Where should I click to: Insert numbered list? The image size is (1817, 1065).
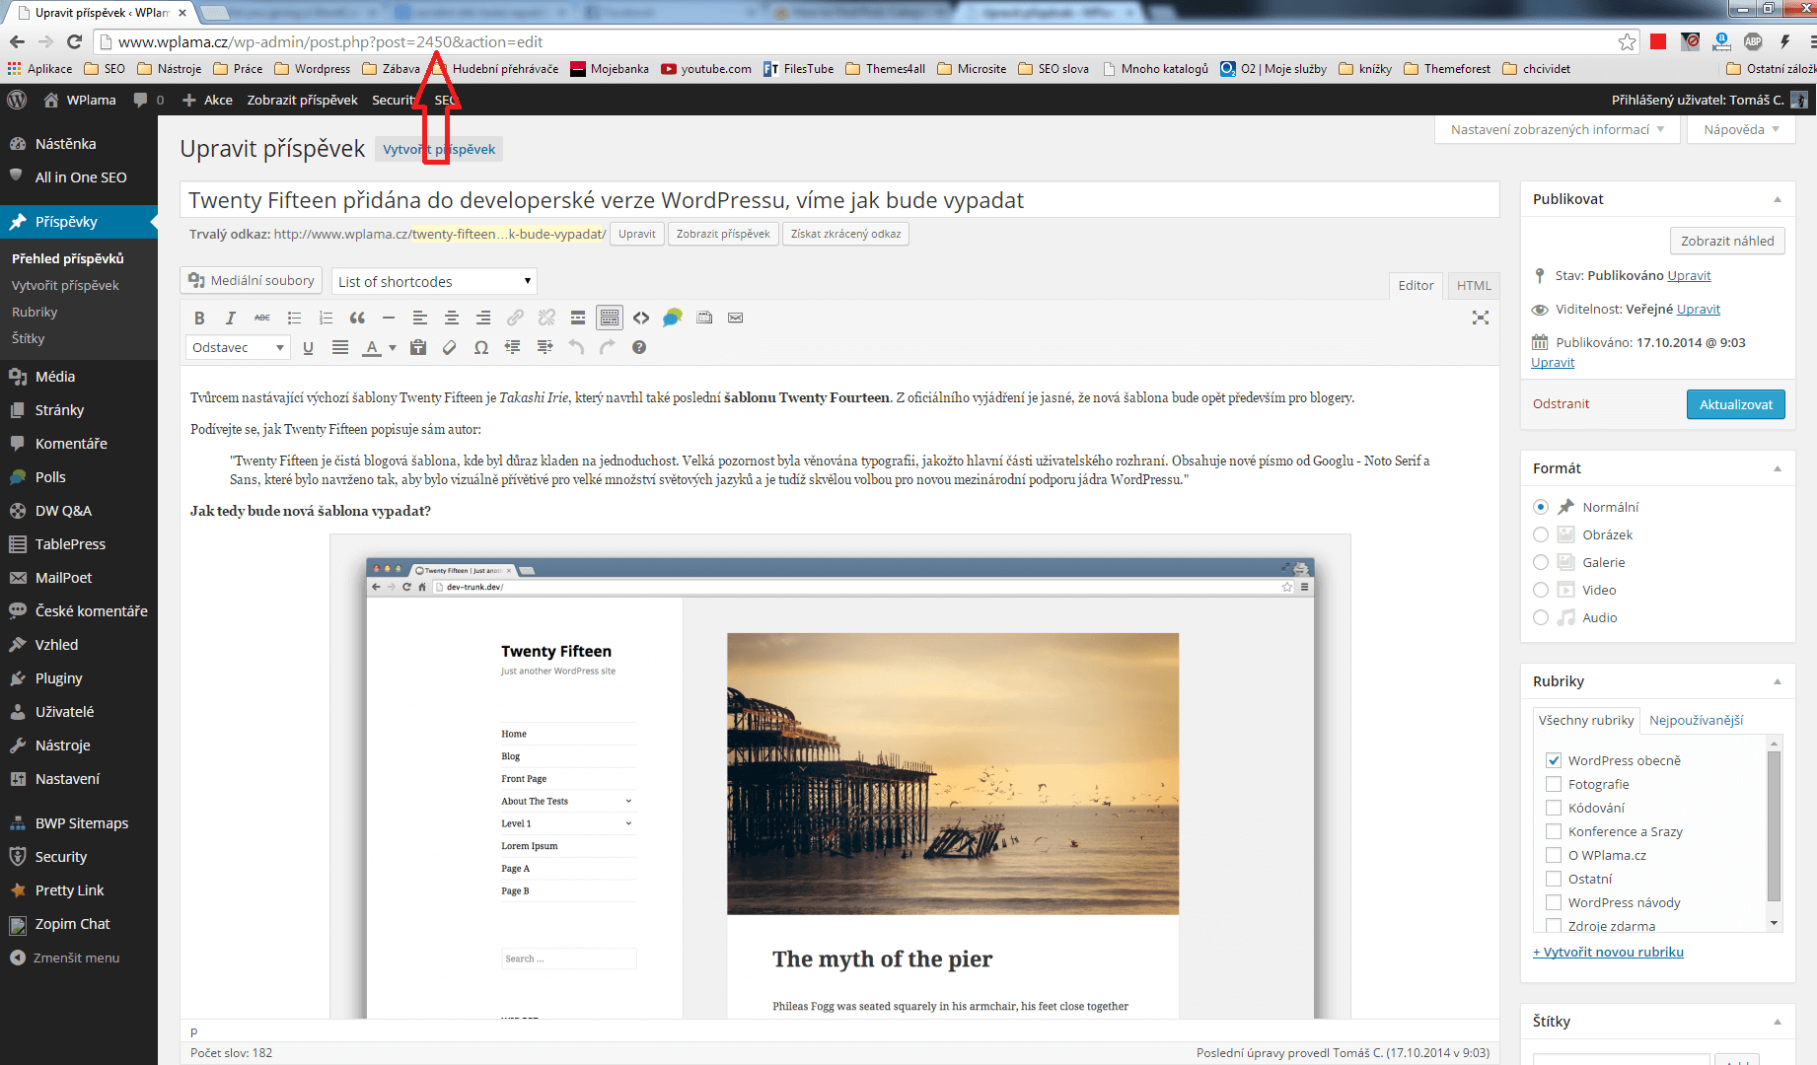(x=326, y=318)
